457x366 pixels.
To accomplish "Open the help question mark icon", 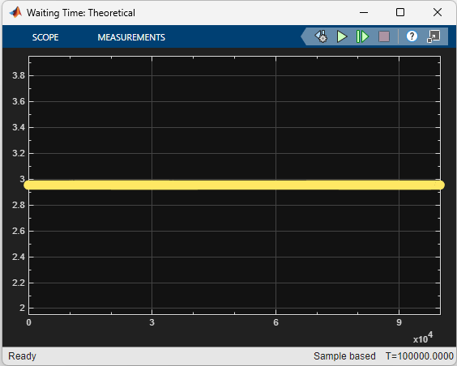I will pos(412,36).
